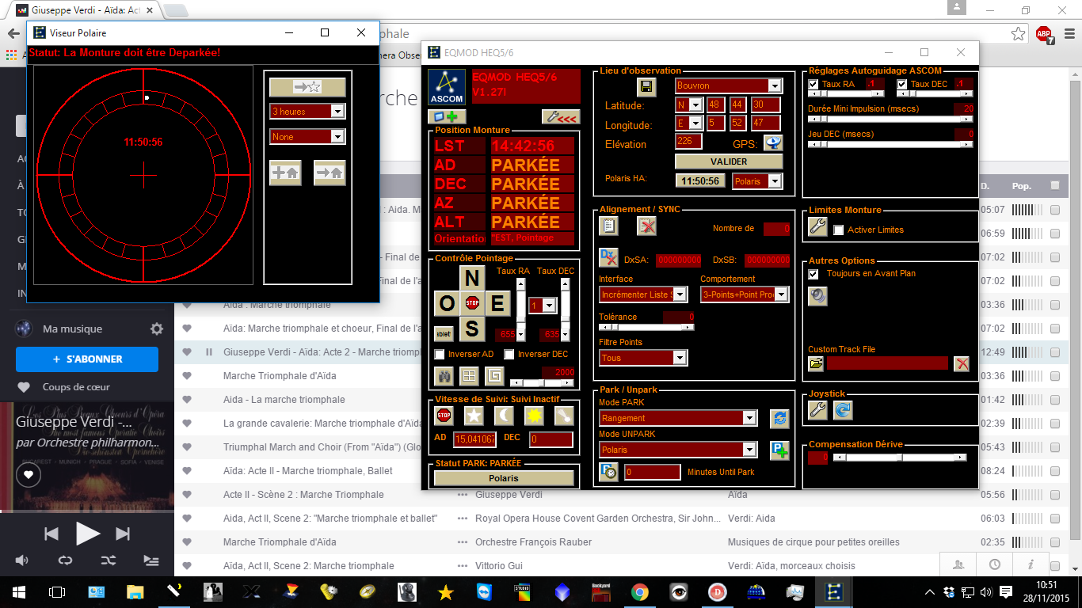Open the Mode UNPARK Polaris dropdown

coord(749,450)
